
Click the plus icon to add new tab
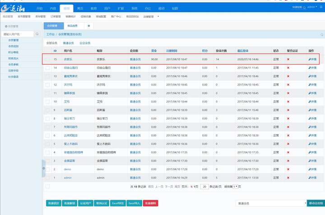coord(88,26)
